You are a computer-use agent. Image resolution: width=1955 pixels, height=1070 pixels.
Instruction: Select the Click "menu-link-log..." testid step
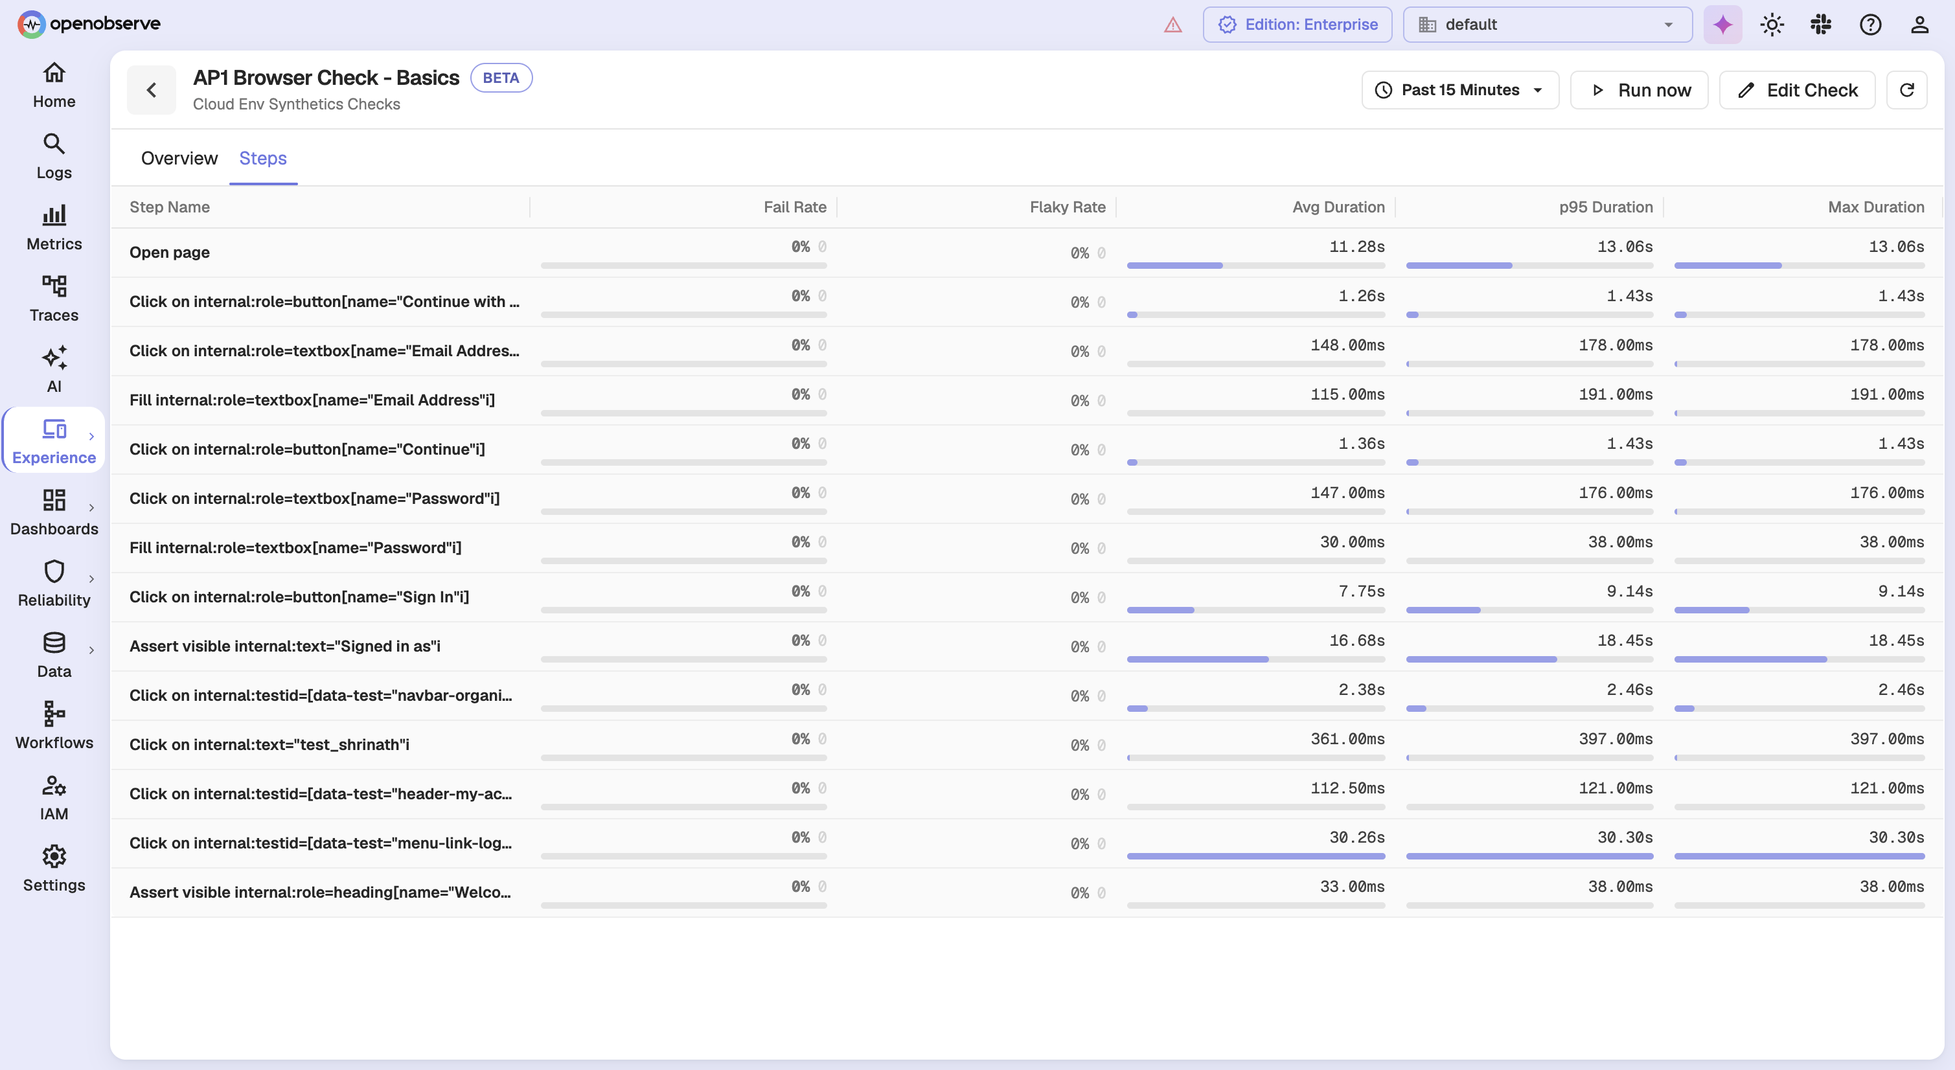pyautogui.click(x=1027, y=844)
